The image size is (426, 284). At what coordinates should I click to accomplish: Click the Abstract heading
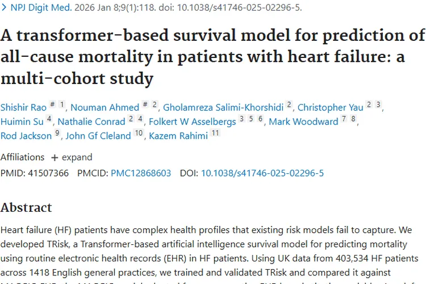pos(26,207)
